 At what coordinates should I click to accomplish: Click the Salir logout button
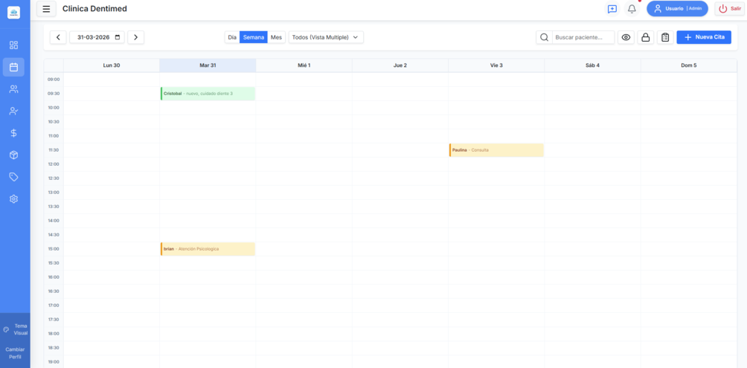[730, 9]
